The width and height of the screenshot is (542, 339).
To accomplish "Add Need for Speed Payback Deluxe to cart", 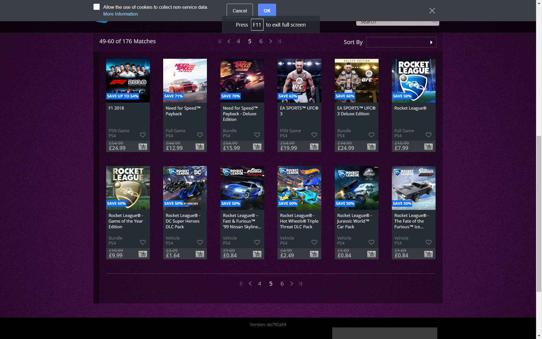I will [257, 147].
